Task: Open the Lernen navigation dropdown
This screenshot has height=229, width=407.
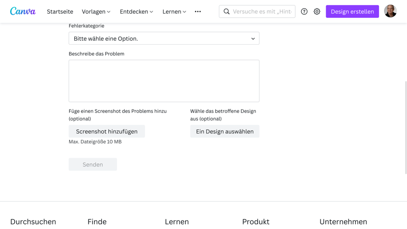Action: pos(175,11)
